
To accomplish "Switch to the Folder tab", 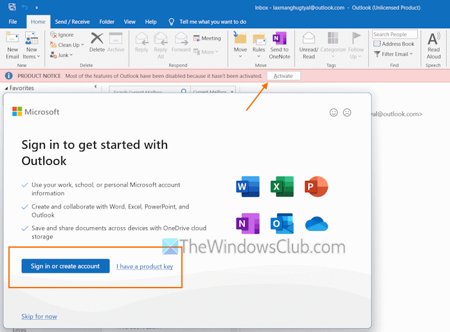I will 107,22.
